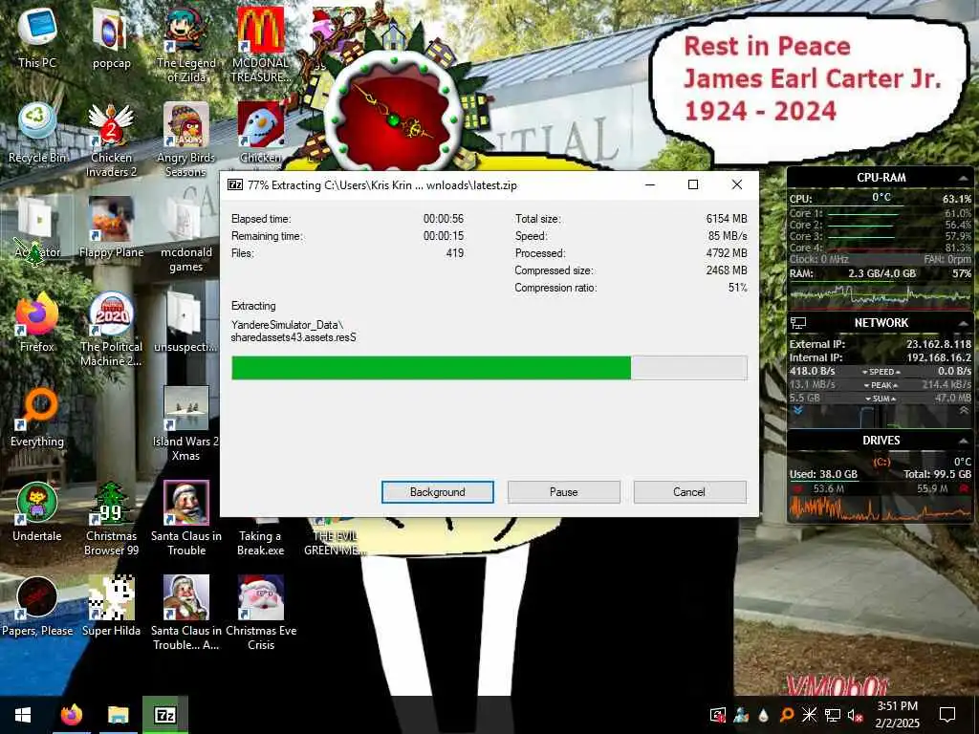
Task: Send extraction to Background
Action: [x=438, y=492]
